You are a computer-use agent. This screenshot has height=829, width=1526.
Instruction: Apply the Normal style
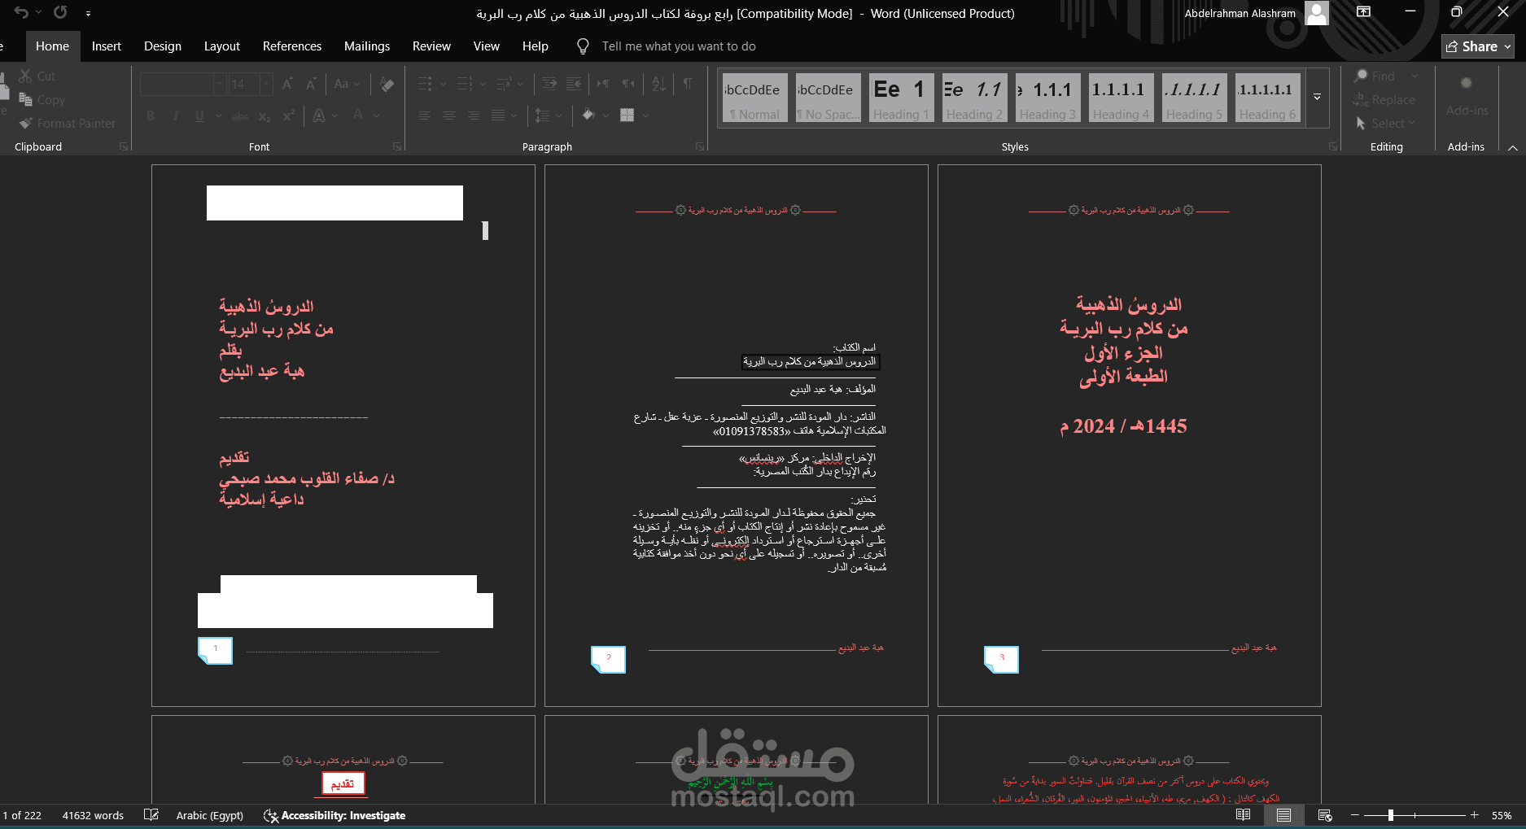point(755,98)
